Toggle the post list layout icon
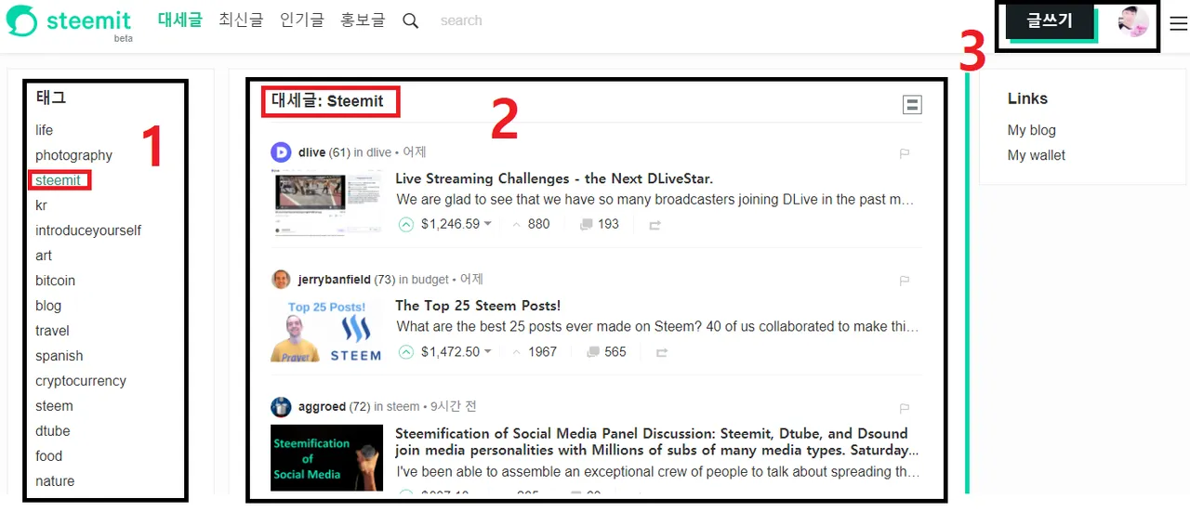This screenshot has width=1190, height=512. coord(912,105)
